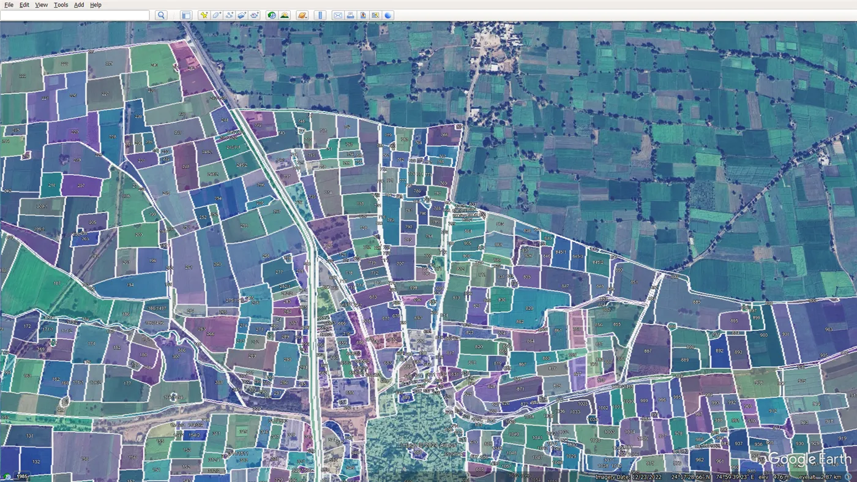Open the Tools menu
Viewport: 857px width, 482px height.
click(x=61, y=5)
